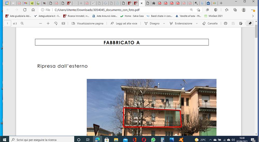Rotate the PDF page
The image size is (259, 142).
coord(56,23)
